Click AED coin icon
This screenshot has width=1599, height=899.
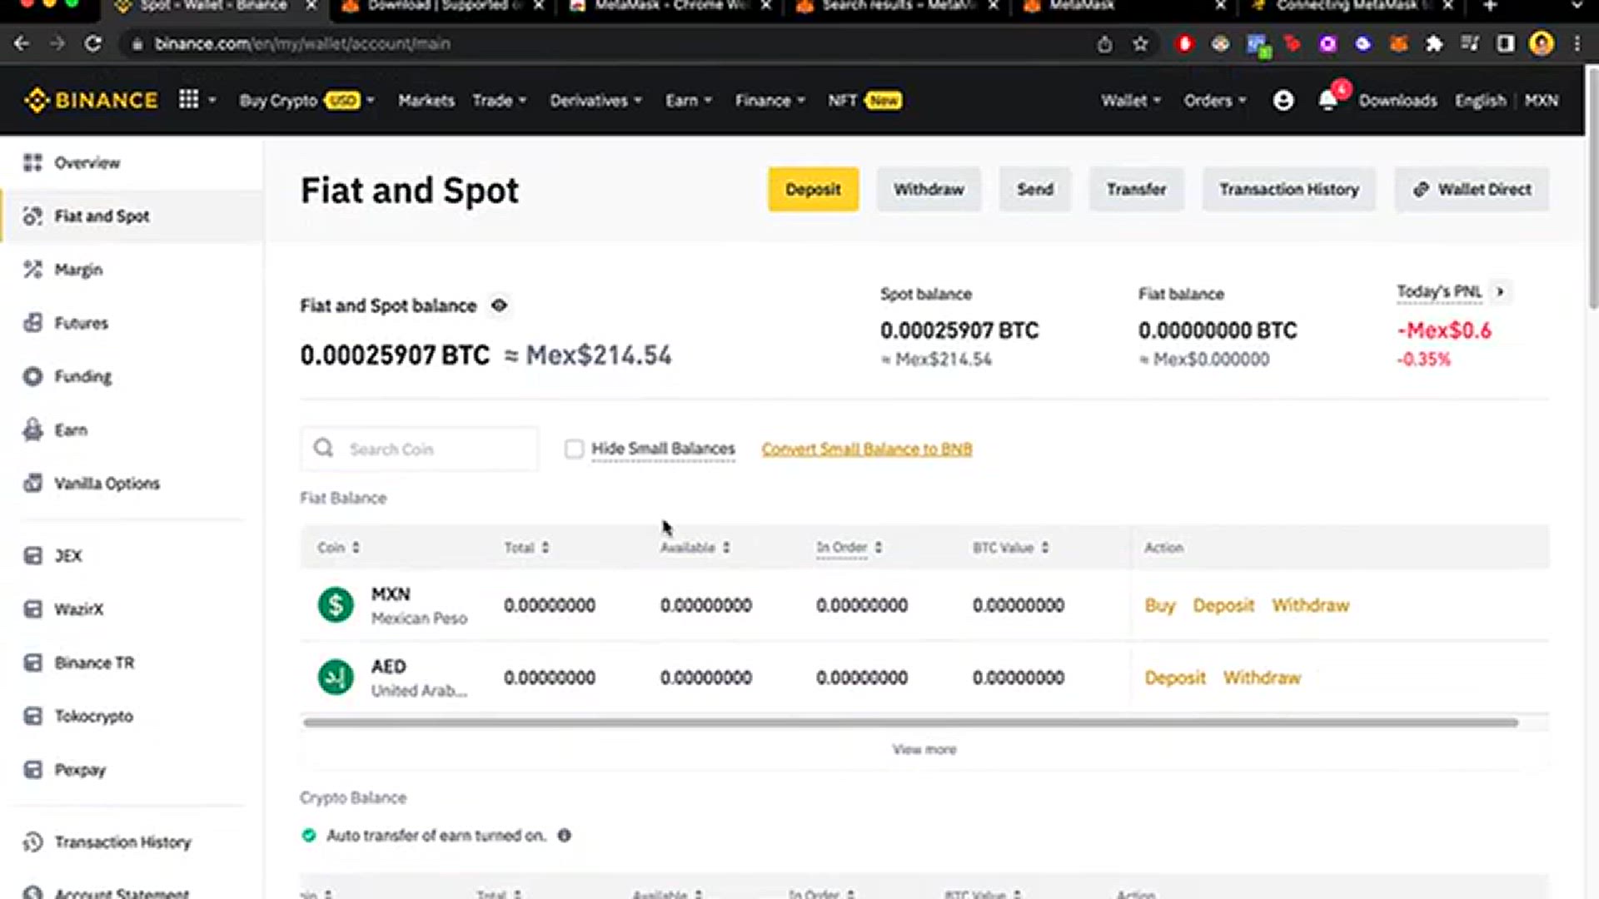click(x=336, y=677)
